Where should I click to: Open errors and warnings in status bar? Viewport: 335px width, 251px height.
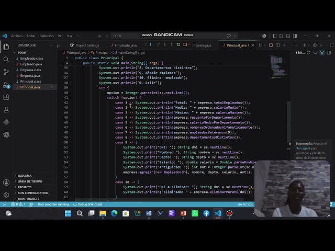tap(18, 204)
